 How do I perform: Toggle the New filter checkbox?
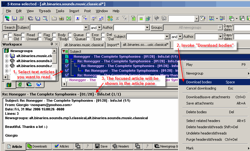pos(10,35)
